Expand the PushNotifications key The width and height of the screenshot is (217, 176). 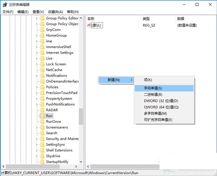point(37,104)
